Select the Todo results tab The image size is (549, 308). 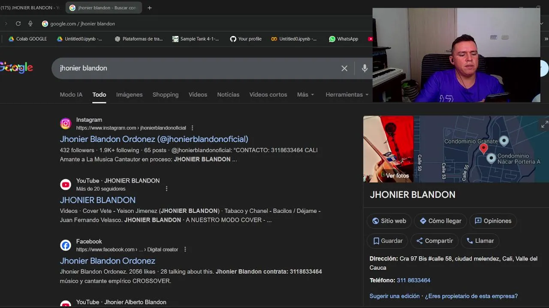[x=99, y=95]
